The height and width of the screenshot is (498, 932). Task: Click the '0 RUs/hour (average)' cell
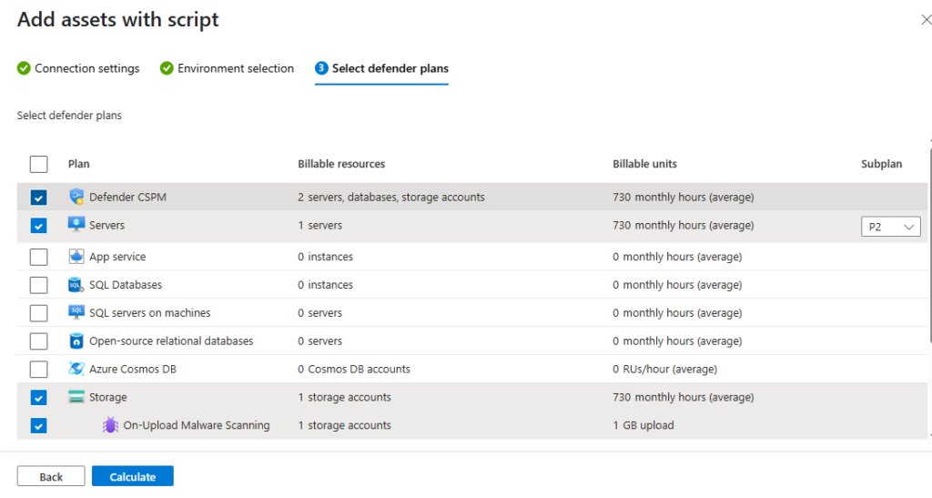click(x=664, y=369)
